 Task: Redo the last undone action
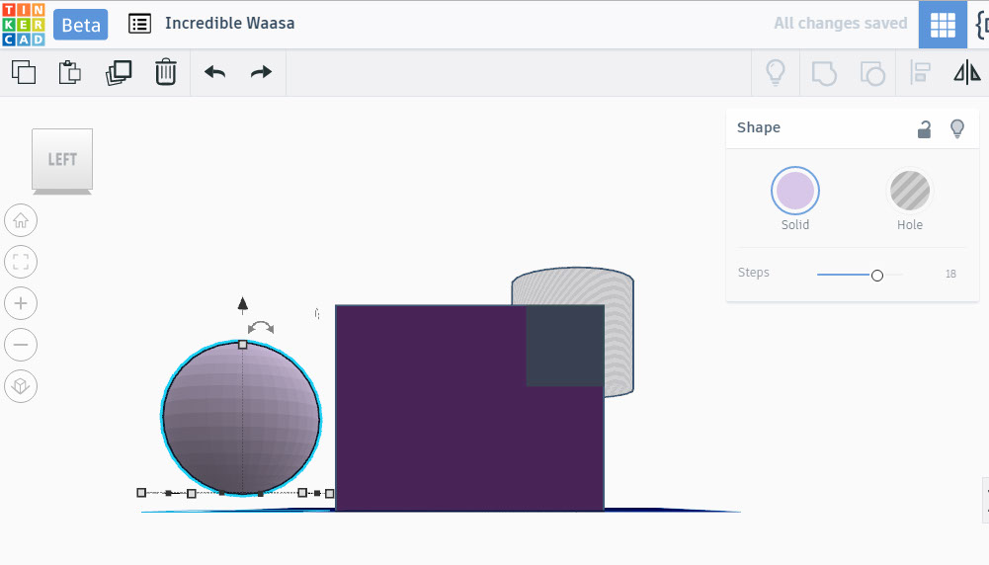261,72
